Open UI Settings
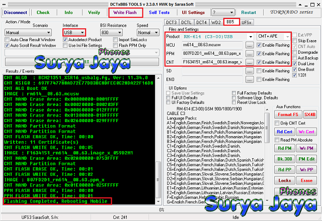The image size is (322, 221). point(193,13)
